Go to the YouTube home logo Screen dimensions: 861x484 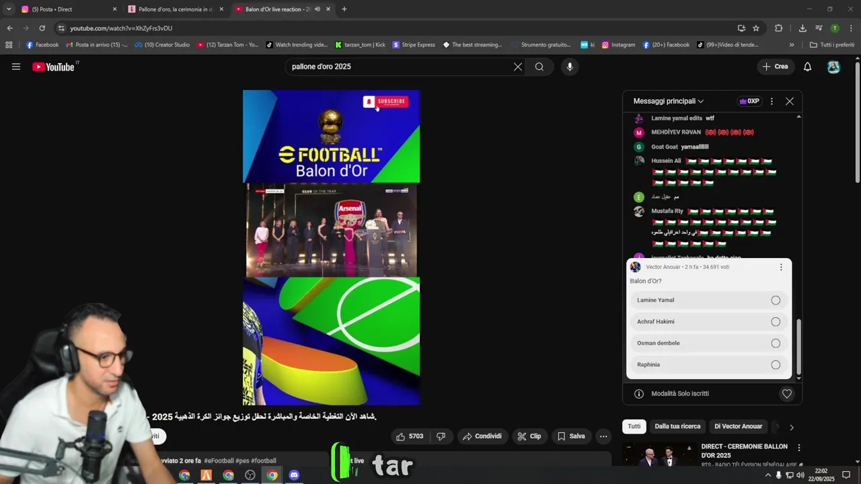click(54, 67)
